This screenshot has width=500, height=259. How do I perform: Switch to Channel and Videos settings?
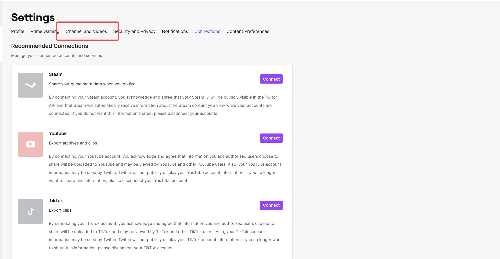click(x=86, y=31)
